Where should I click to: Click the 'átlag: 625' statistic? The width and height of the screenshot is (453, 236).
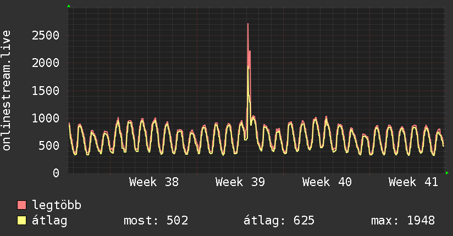(x=279, y=221)
